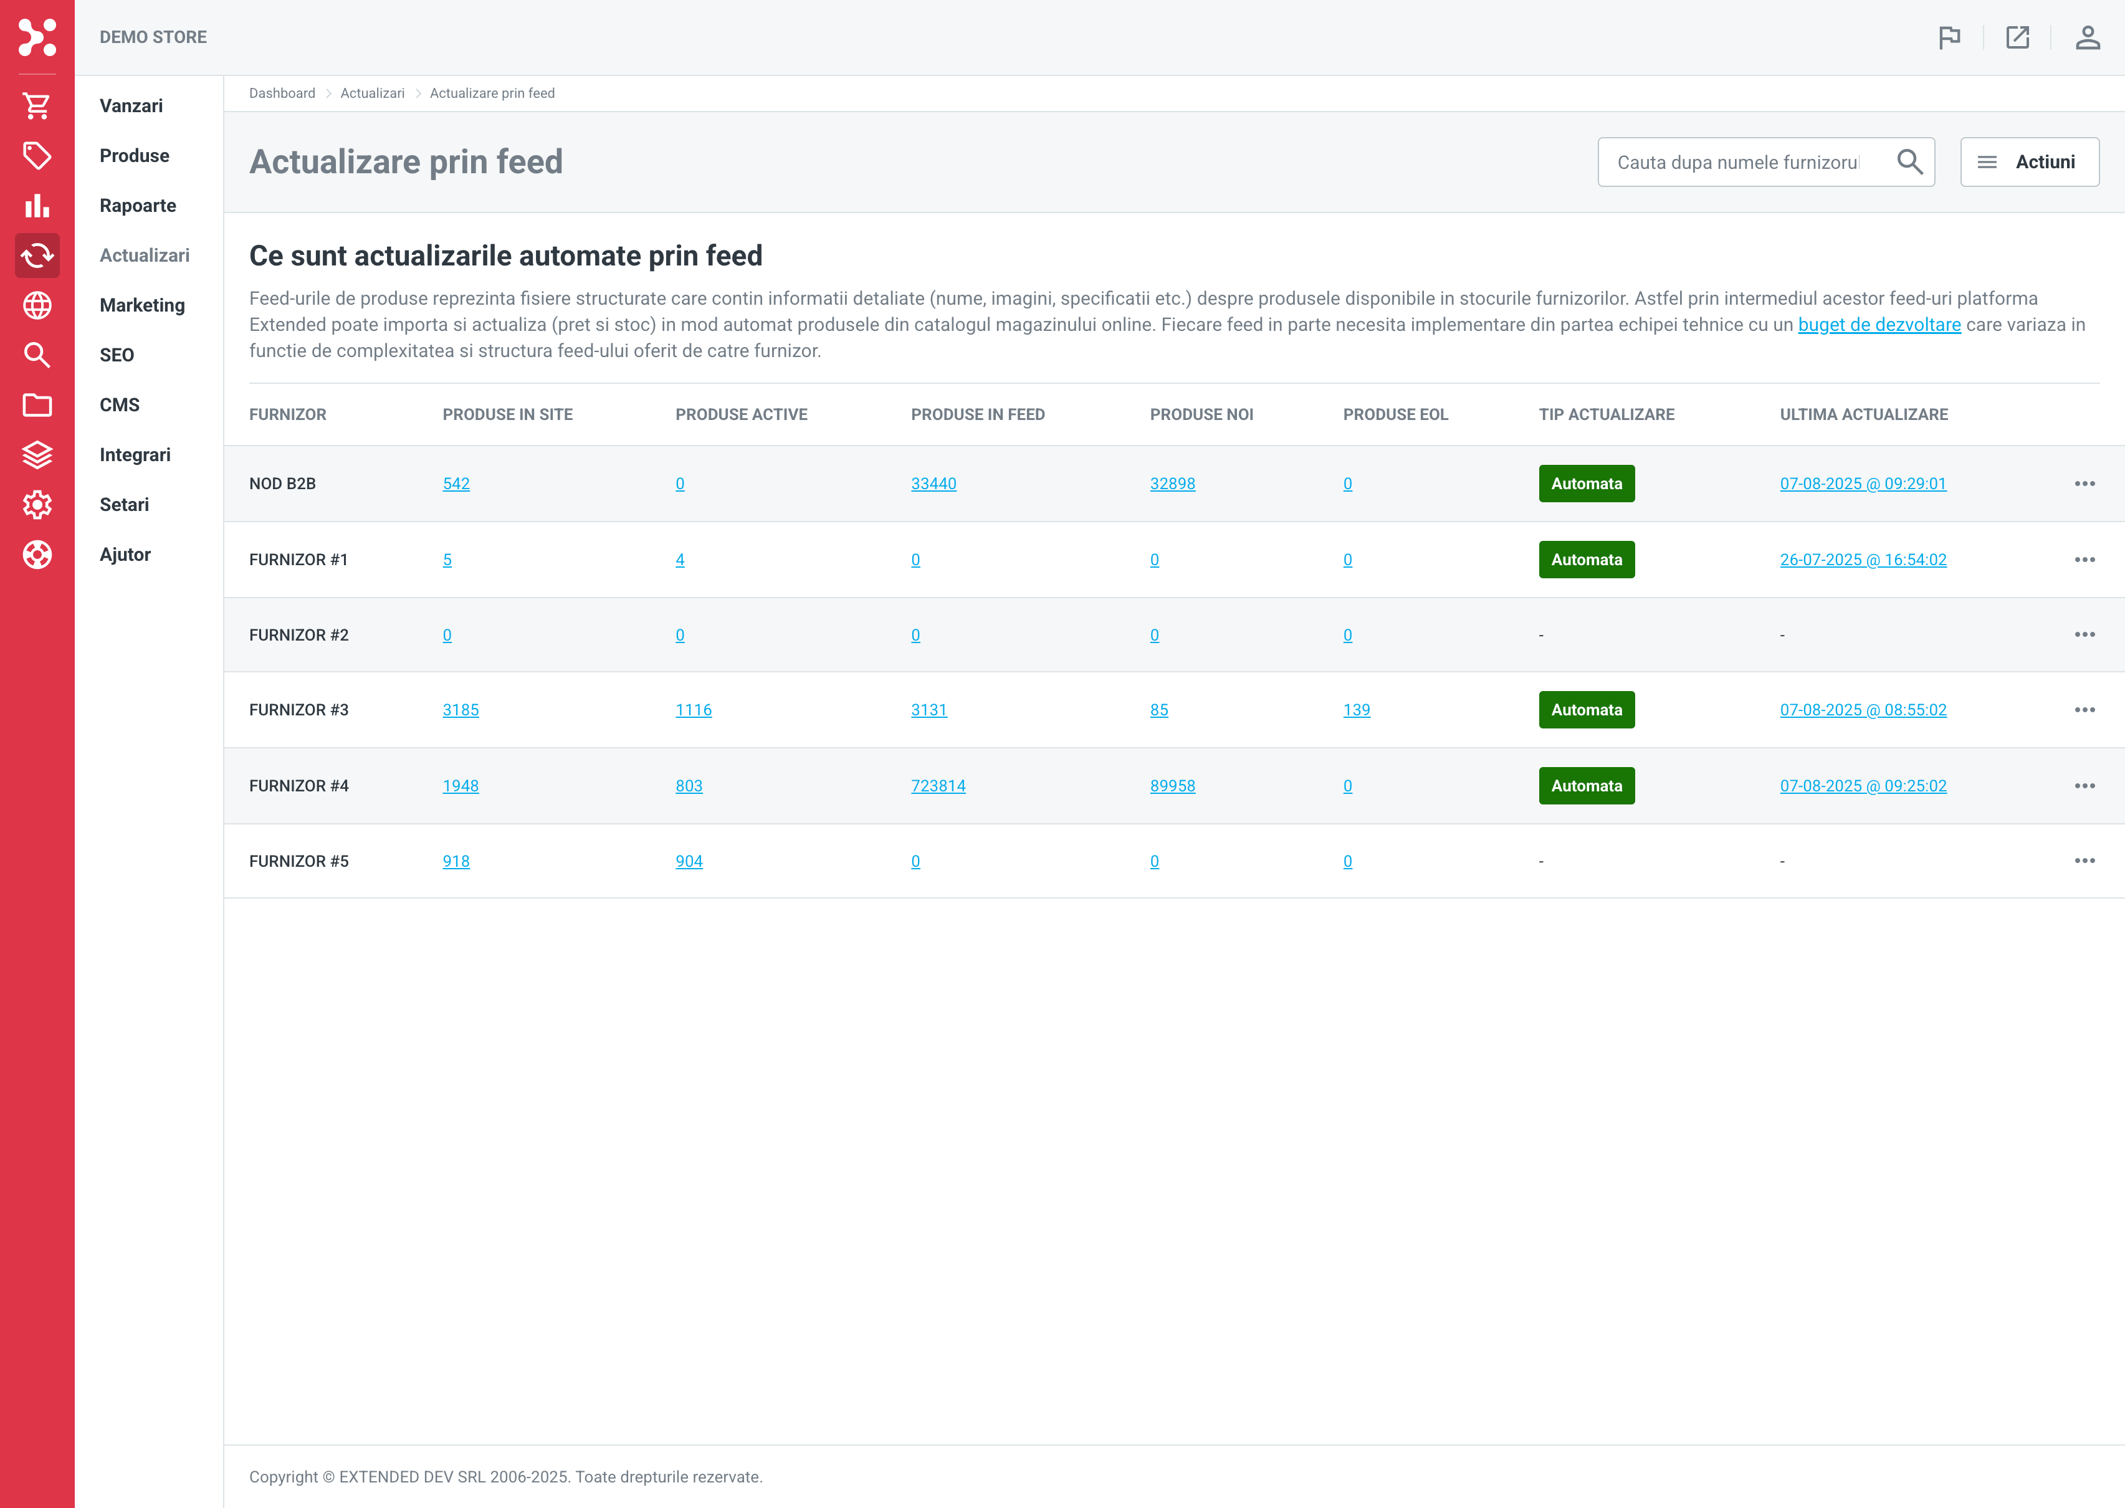Open the price tag products icon
The width and height of the screenshot is (2125, 1508).
(37, 156)
